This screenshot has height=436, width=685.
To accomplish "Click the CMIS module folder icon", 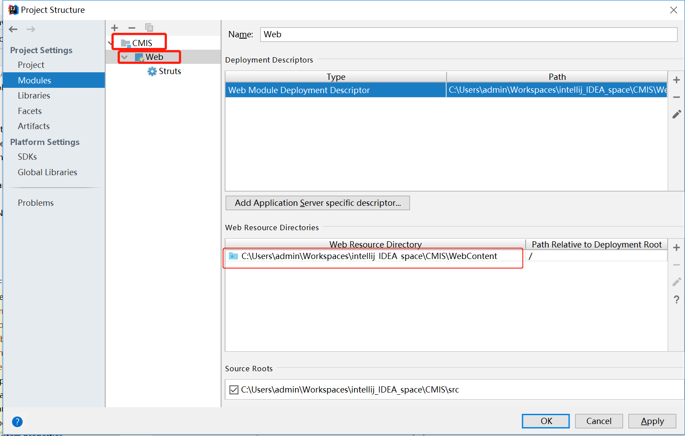I will click(126, 43).
